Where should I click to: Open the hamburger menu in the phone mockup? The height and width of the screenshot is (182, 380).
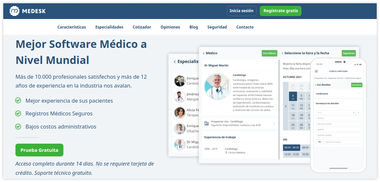(x=316, y=71)
